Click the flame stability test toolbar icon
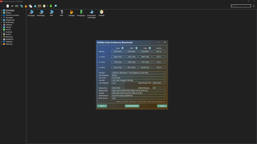 click(26, 6)
